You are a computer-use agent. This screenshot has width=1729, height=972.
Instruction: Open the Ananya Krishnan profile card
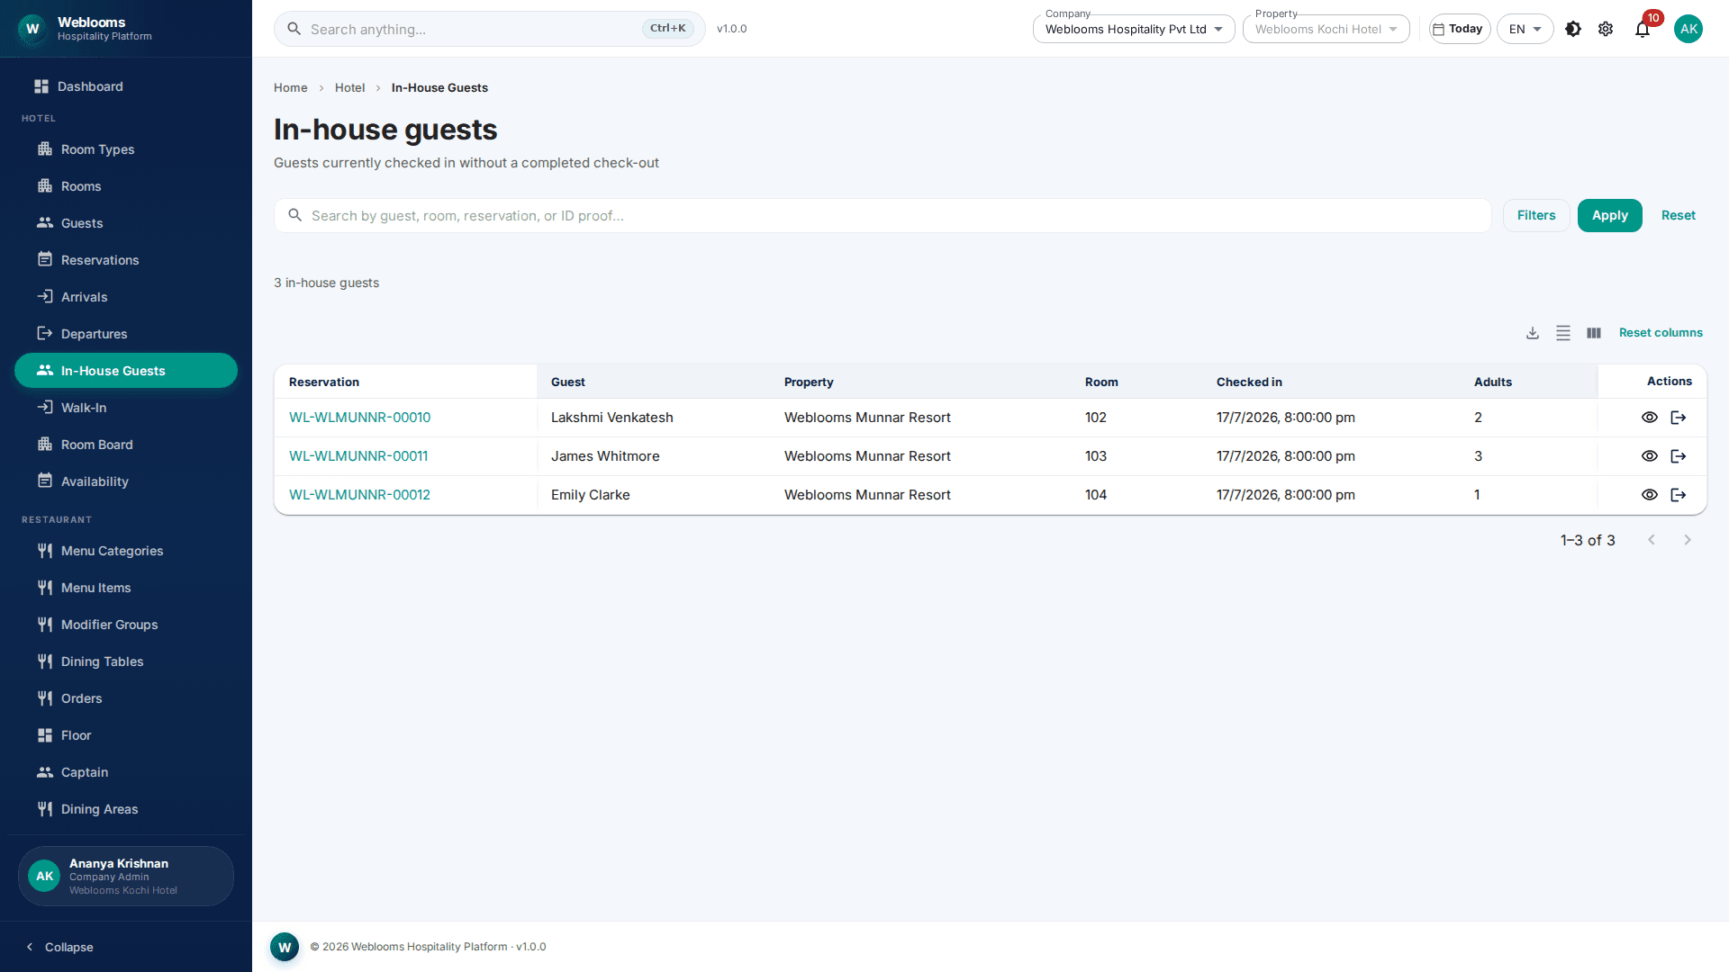[x=126, y=877]
